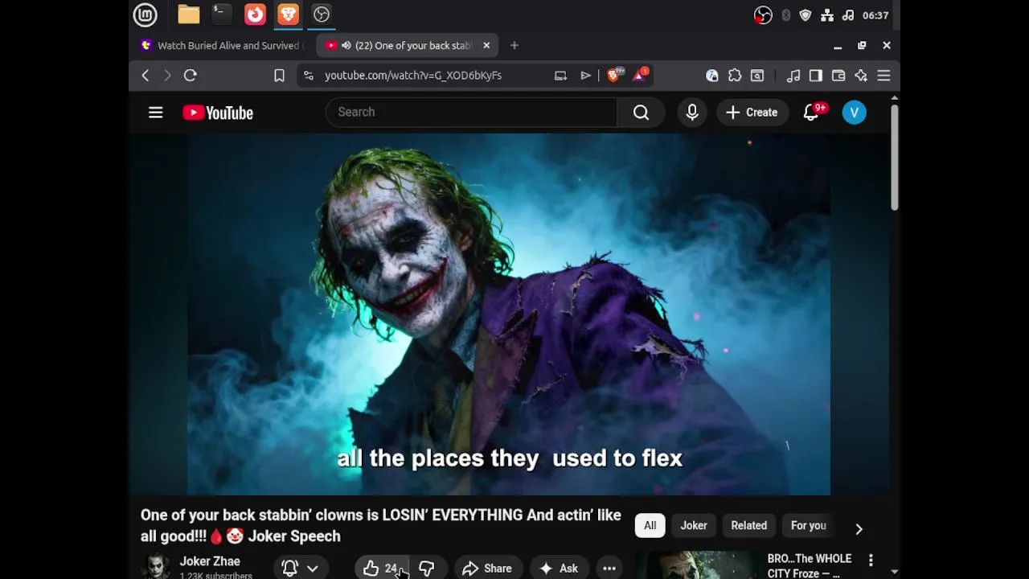
Task: Open the orange Firefox-style app in panel
Action: point(255,14)
